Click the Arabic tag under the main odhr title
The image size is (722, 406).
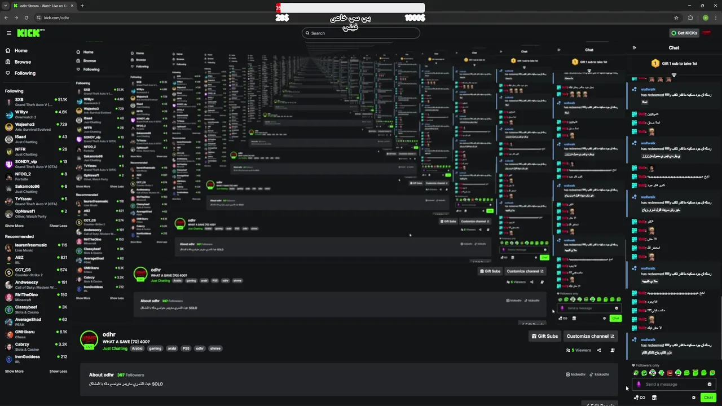point(138,348)
